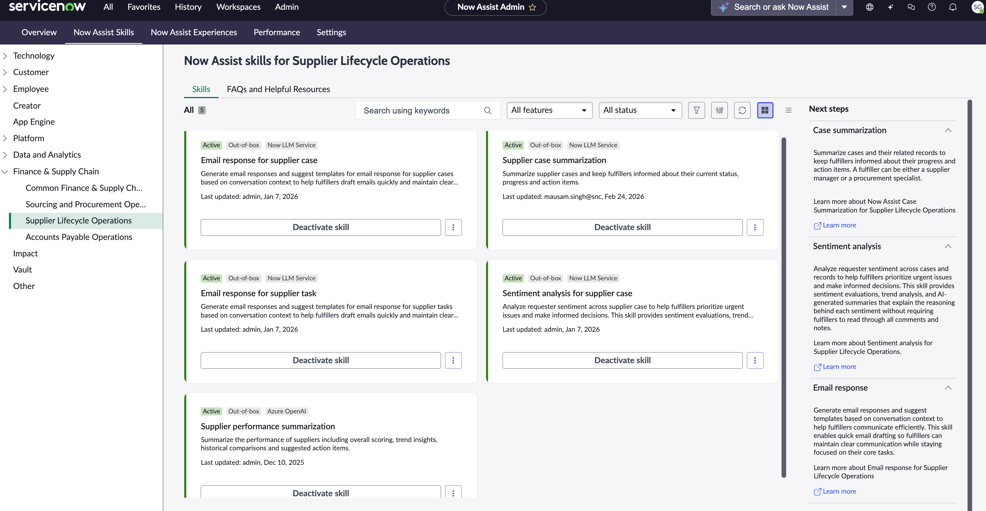986x511 pixels.
Task: Refresh the skills list
Action: (742, 110)
